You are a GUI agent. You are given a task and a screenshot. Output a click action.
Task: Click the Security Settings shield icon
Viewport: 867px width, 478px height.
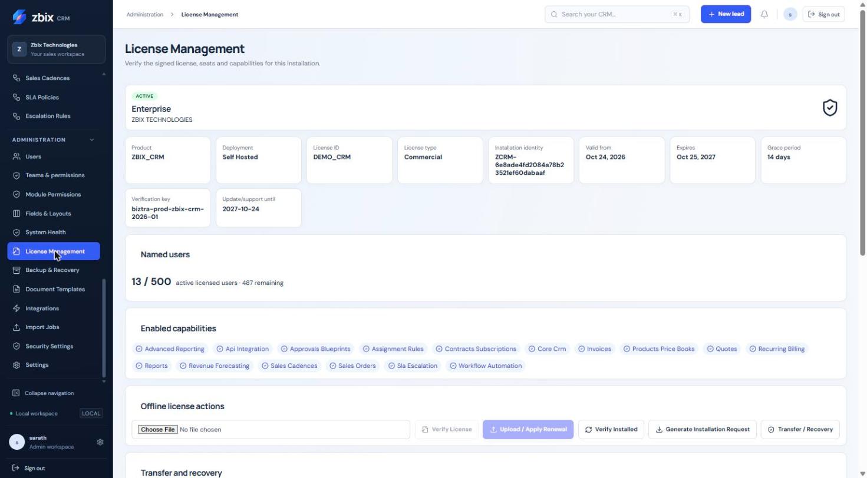click(17, 346)
